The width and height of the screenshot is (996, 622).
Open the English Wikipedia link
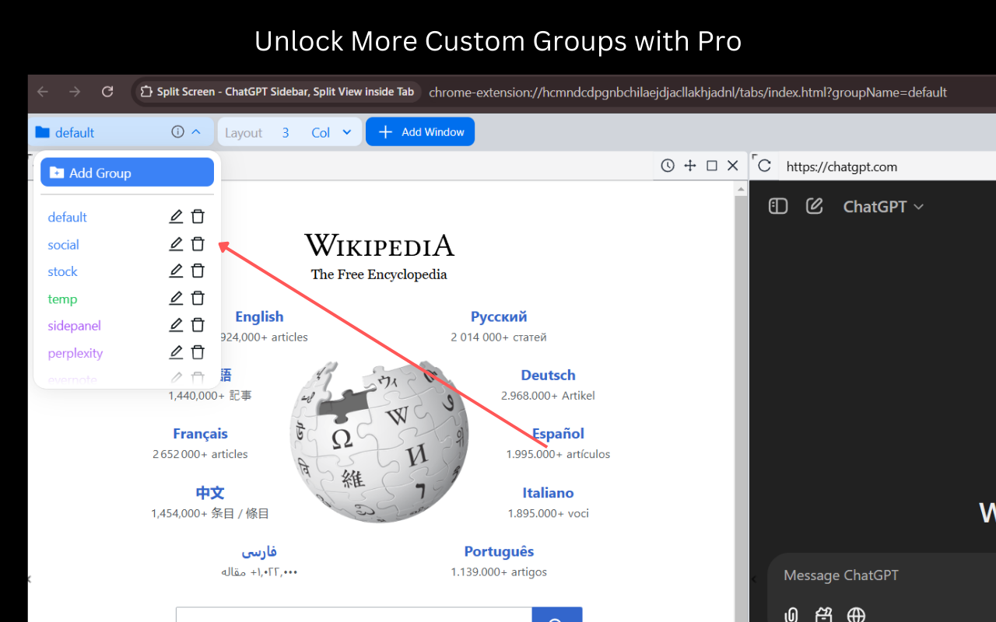pyautogui.click(x=259, y=316)
